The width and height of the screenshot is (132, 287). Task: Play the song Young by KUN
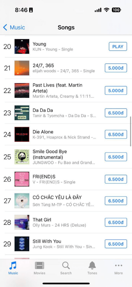pos(118,47)
